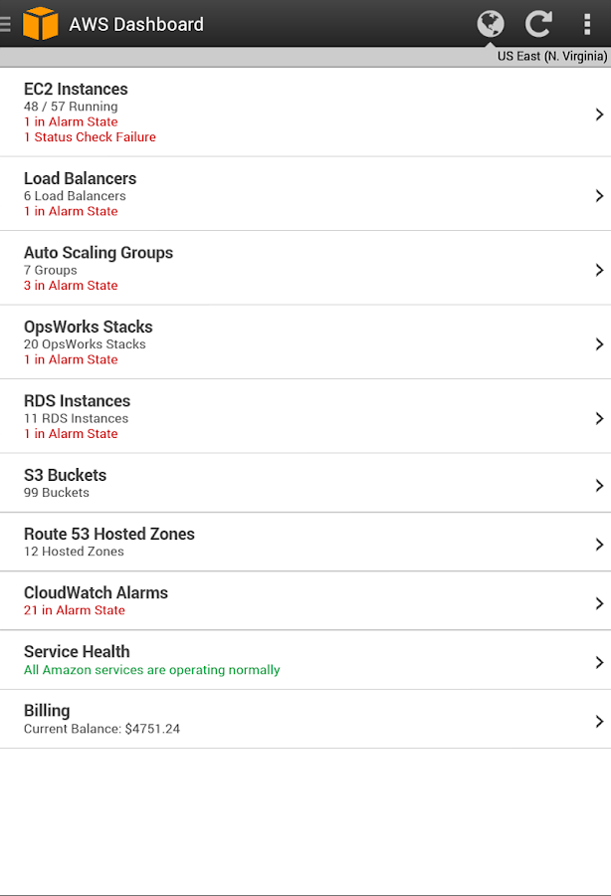
Task: Tap the Billing row chevron arrow
Action: click(x=599, y=721)
